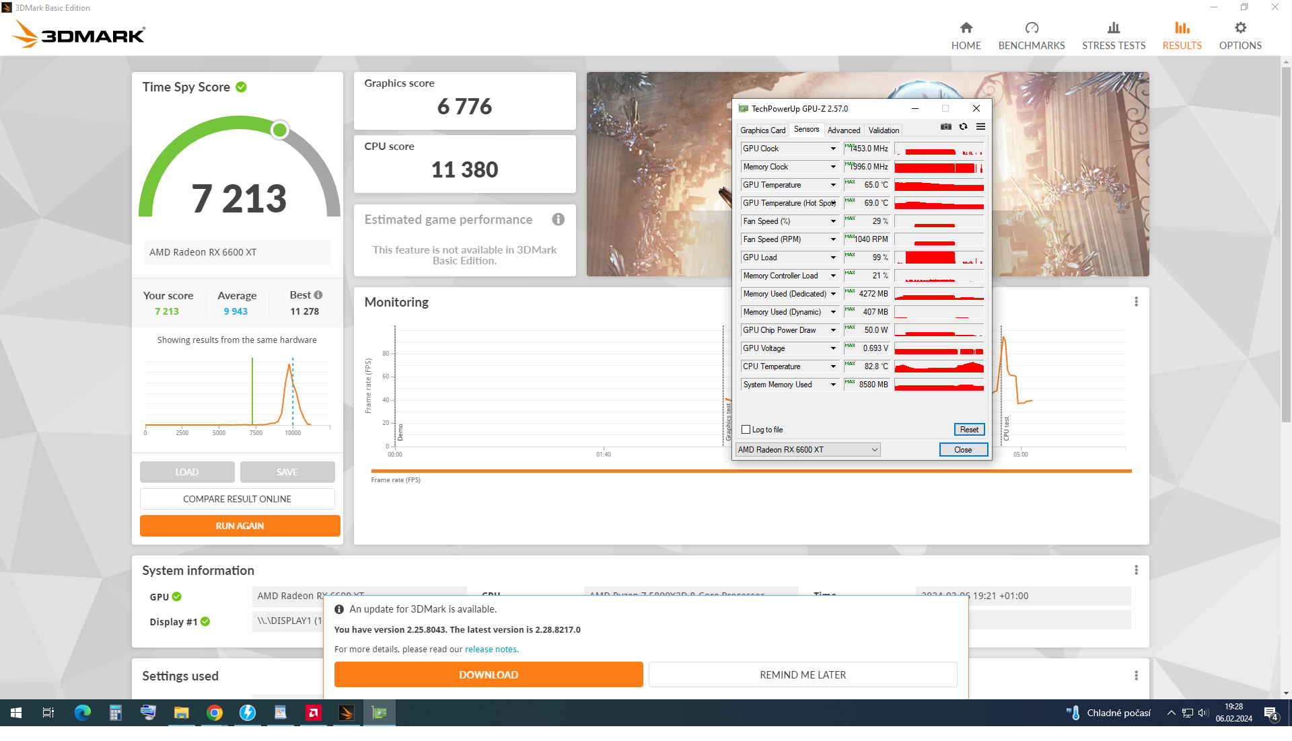Expand the GPU Clock sensor dropdown
Screen dimensions: 1292x741
833,149
